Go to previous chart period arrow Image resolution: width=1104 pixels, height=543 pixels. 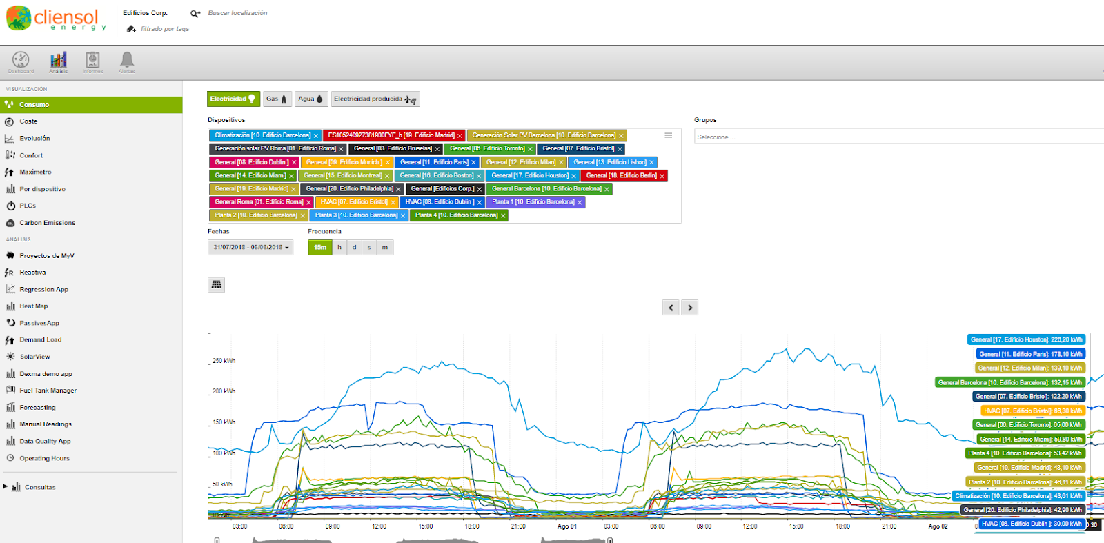(x=671, y=308)
